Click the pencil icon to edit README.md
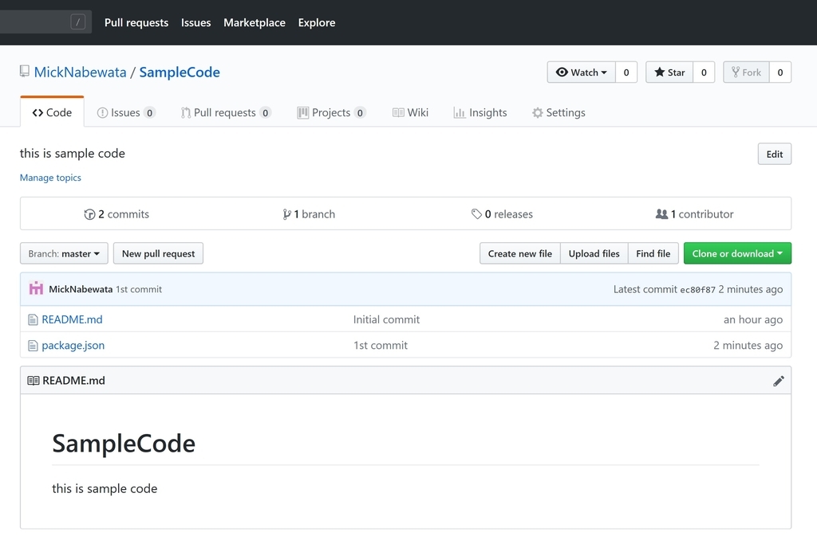 pos(779,381)
